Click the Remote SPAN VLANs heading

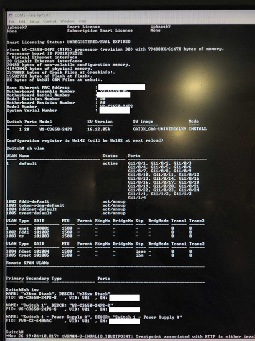click(28, 263)
